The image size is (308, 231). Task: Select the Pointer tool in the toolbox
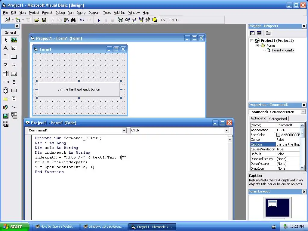[6, 40]
